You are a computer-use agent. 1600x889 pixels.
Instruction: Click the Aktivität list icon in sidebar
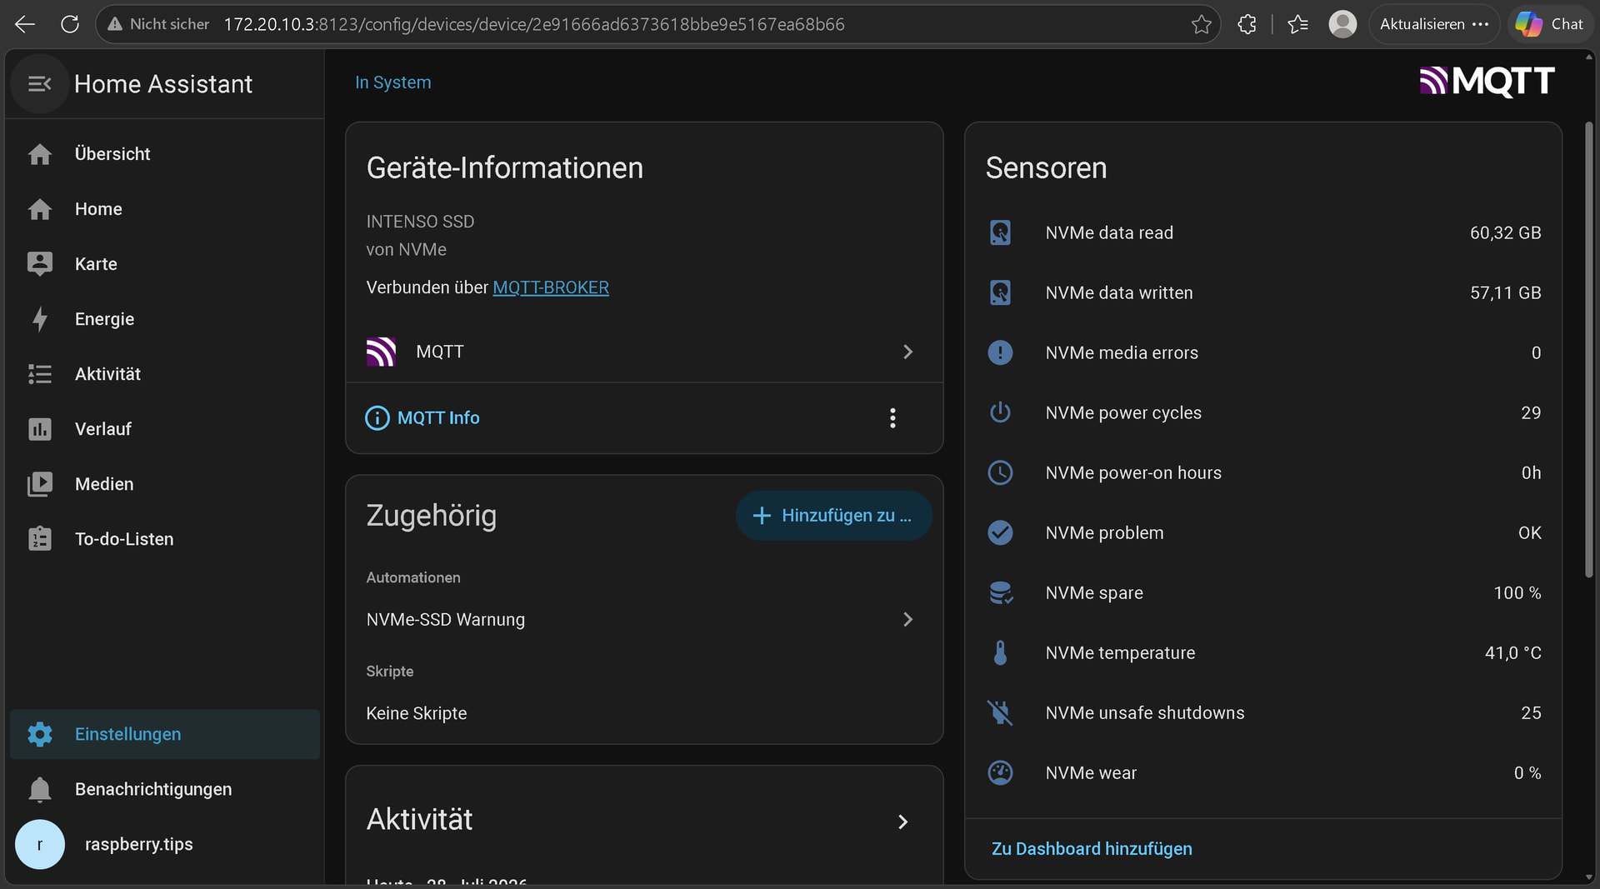click(39, 374)
